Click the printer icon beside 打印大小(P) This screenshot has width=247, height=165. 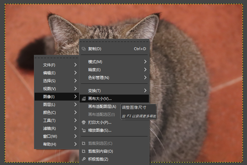point(84,122)
